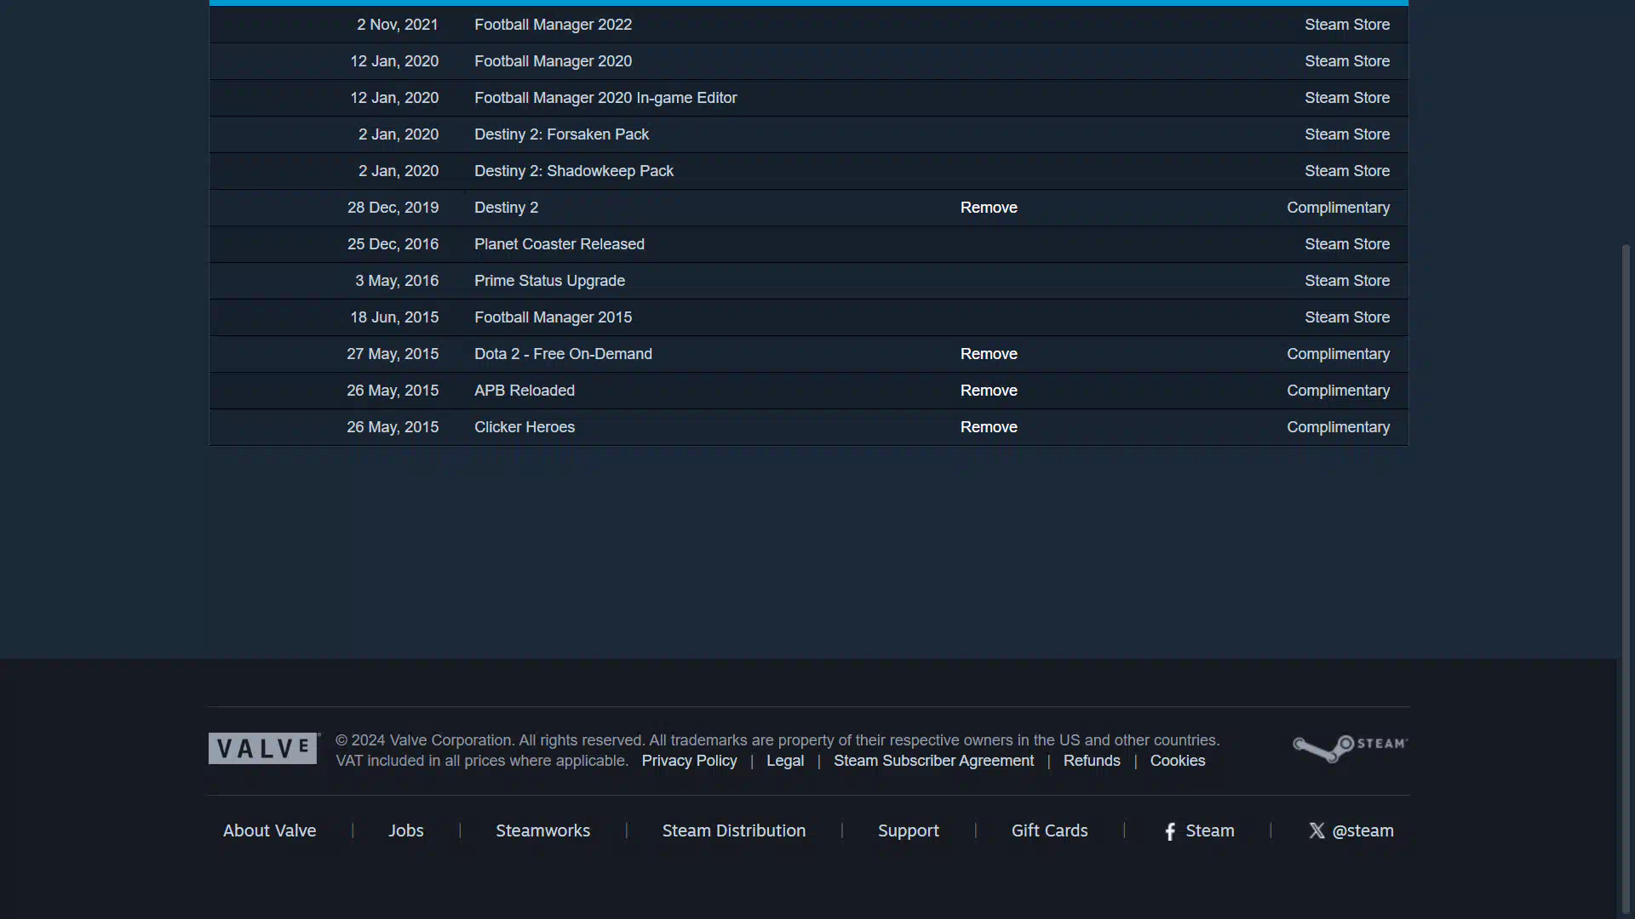The width and height of the screenshot is (1635, 919).
Task: Click the date 18 Jun, 2015
Action: [x=394, y=317]
